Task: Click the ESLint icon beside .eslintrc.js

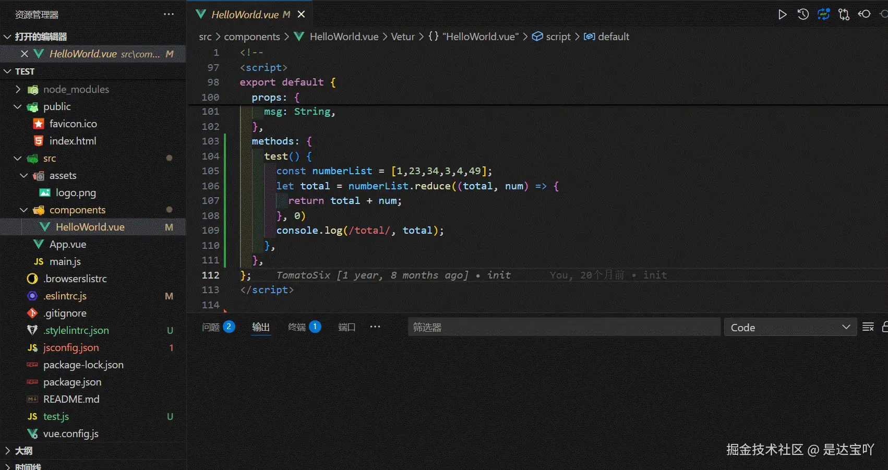Action: [x=32, y=296]
